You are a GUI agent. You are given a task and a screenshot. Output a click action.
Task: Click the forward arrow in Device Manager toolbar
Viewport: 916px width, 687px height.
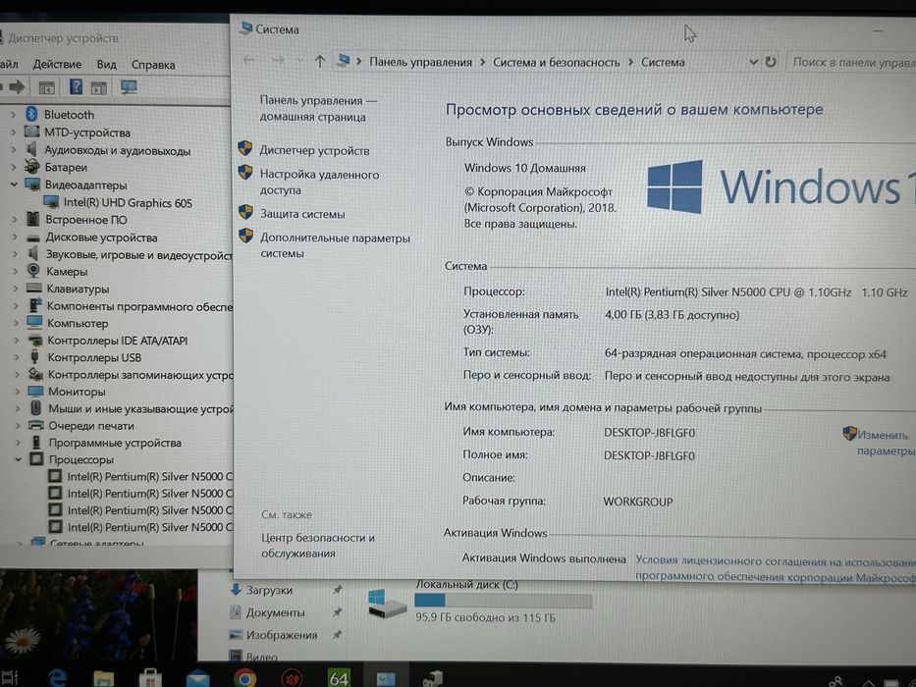coord(18,87)
